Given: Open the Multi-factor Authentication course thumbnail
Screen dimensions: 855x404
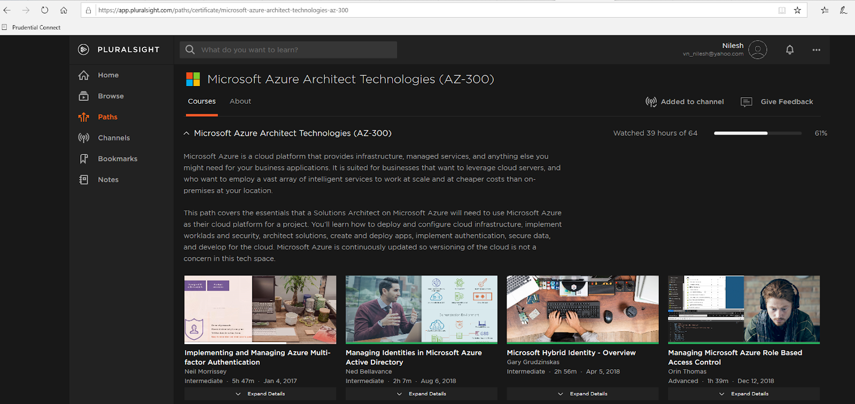Looking at the screenshot, I should (260, 309).
